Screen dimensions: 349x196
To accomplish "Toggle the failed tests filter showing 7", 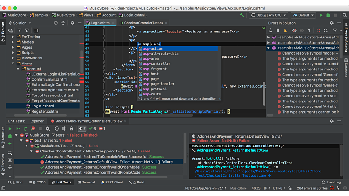I will coord(82,128).
